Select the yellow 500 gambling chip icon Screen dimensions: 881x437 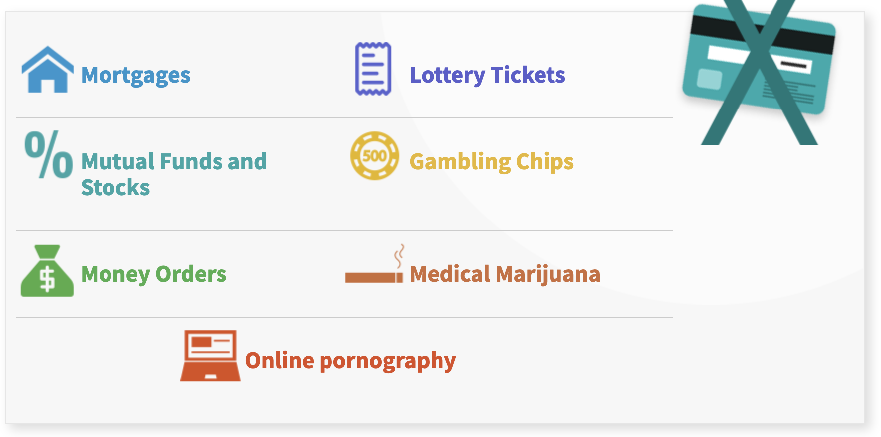(374, 156)
